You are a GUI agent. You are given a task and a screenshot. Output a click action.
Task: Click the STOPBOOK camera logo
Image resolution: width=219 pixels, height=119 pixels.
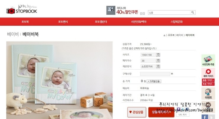(22, 9)
